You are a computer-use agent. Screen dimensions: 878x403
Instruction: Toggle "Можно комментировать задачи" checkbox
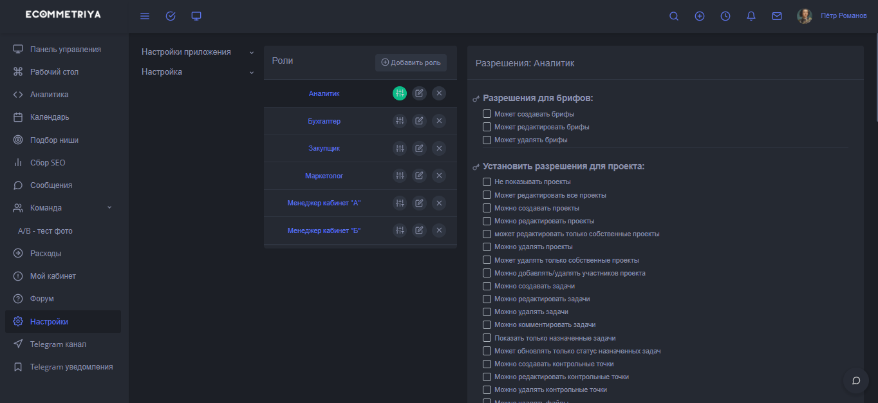tap(487, 325)
